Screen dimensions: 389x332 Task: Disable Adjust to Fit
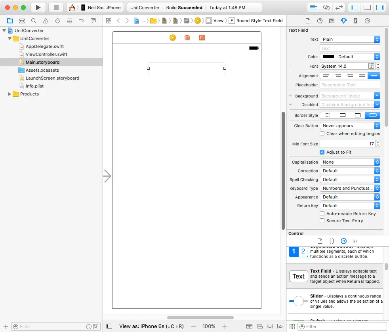tap(322, 152)
